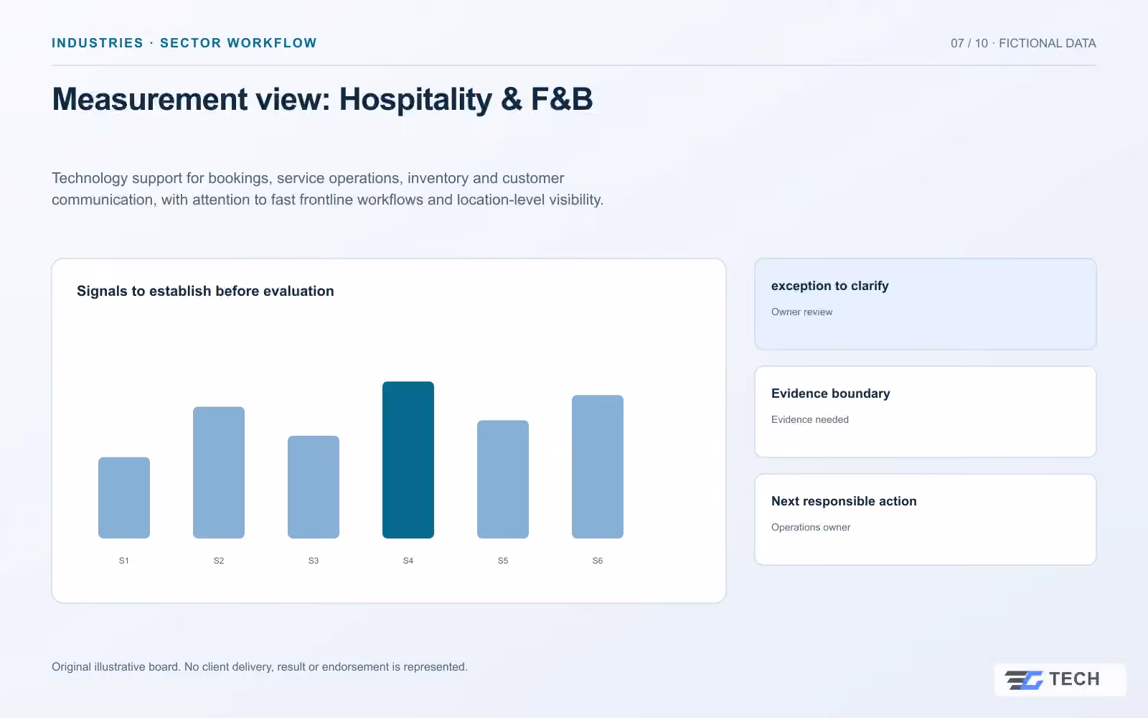1148x718 pixels.
Task: Open the 'Next responsible action' card
Action: 926,520
